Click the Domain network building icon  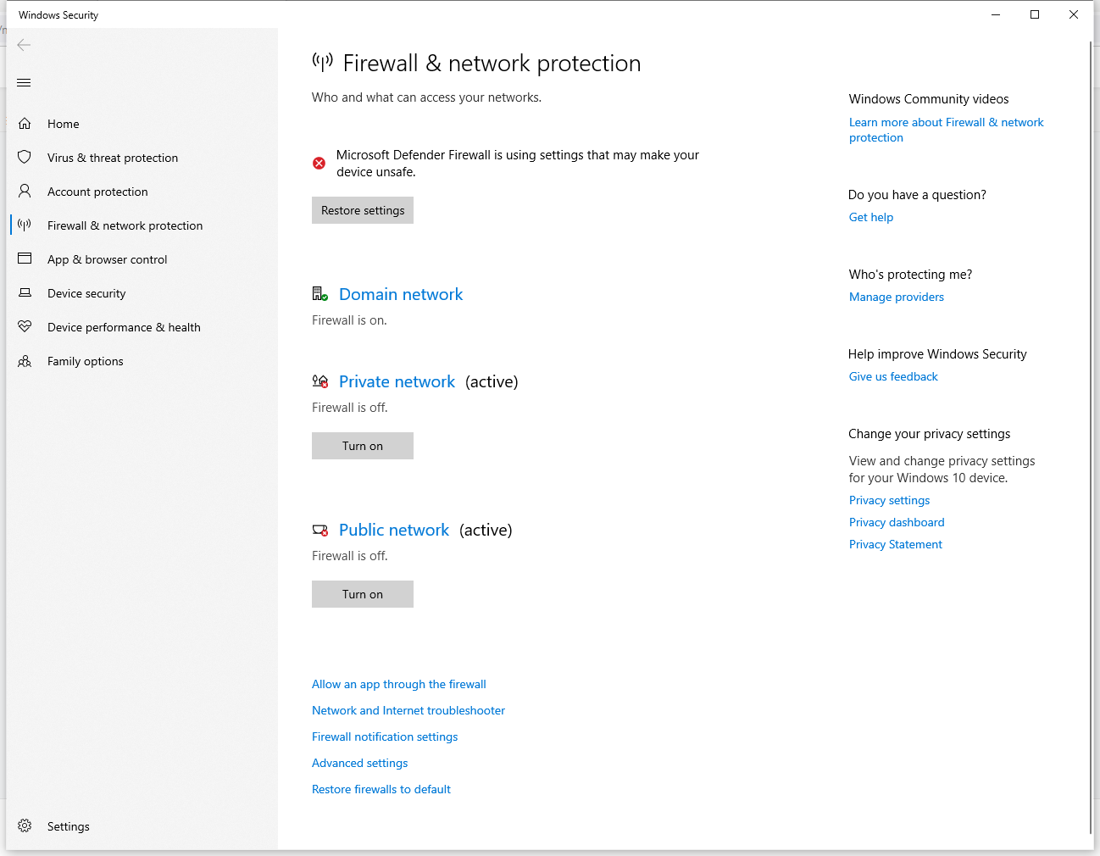[x=319, y=294]
